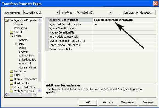Select the Custom Build Step node
The image size is (159, 108).
tap(25, 87)
